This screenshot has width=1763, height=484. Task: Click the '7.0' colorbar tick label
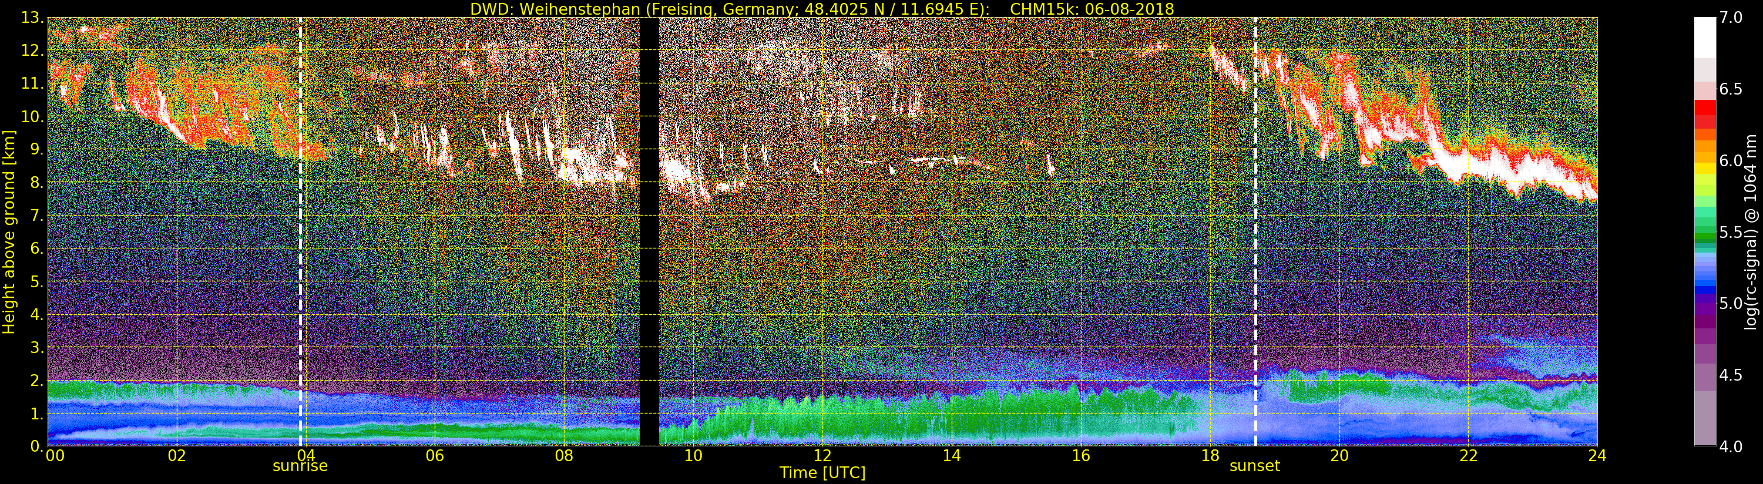(1731, 18)
